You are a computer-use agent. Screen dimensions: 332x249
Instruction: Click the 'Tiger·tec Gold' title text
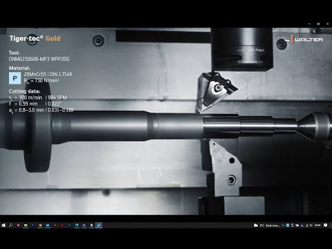(x=35, y=39)
